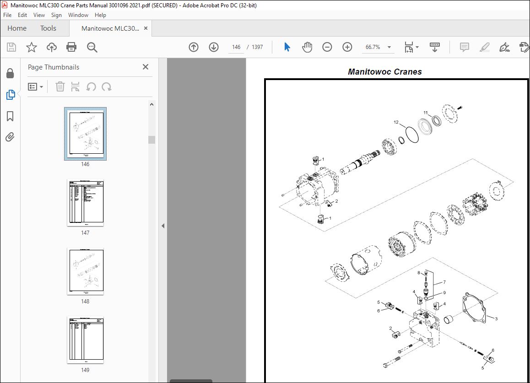The width and height of the screenshot is (530, 383).
Task: Click the total page count 1397
Action: point(257,47)
